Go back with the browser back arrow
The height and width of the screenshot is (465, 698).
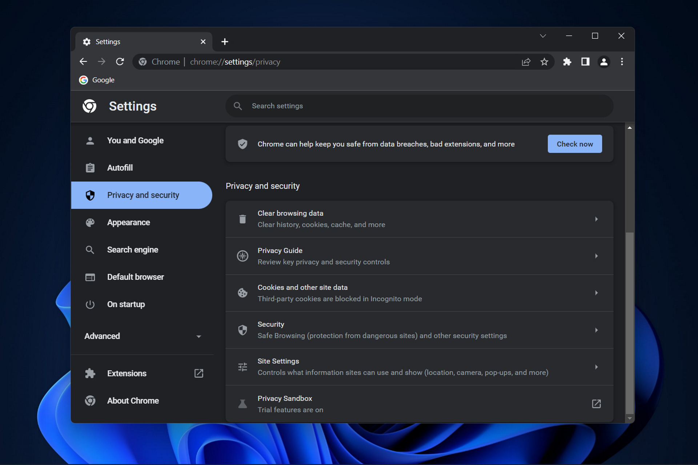point(83,62)
